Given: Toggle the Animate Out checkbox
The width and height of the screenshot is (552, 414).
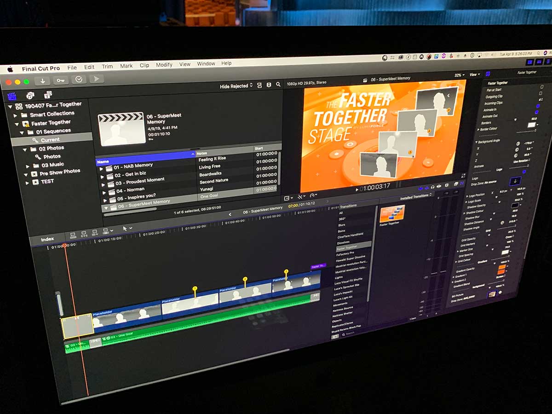Looking at the screenshot, I should click(537, 112).
